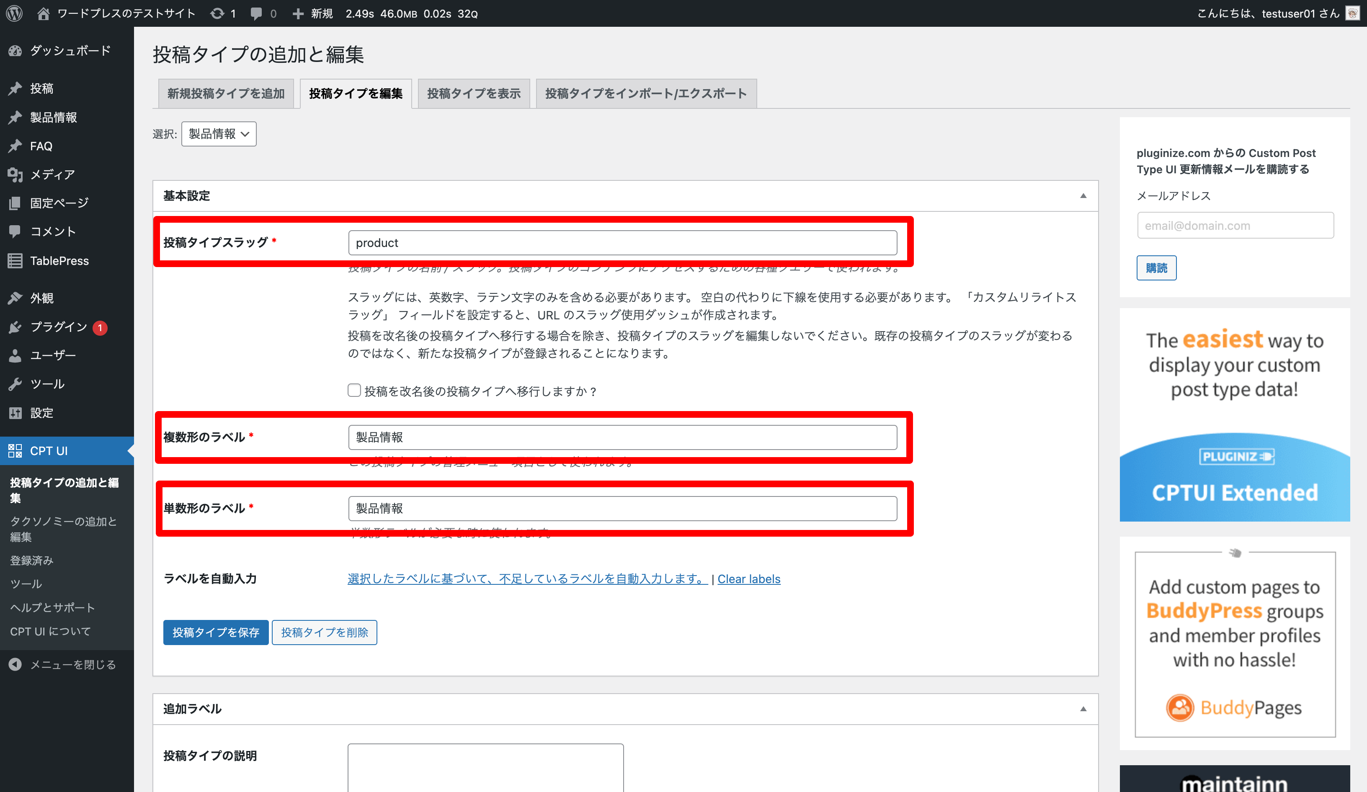Click the auto-fill labels link 選択したラベルに基づいて

[x=527, y=579]
